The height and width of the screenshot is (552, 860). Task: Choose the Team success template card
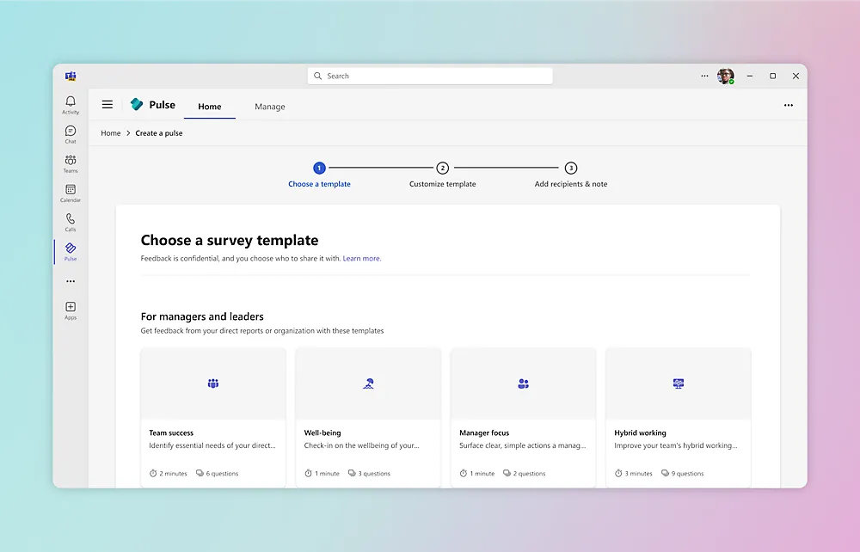point(213,417)
